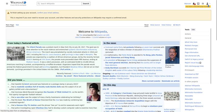Screen dimensions: 217x112
Task: Hide the Tools sidebar
Action: (x=193, y=29)
